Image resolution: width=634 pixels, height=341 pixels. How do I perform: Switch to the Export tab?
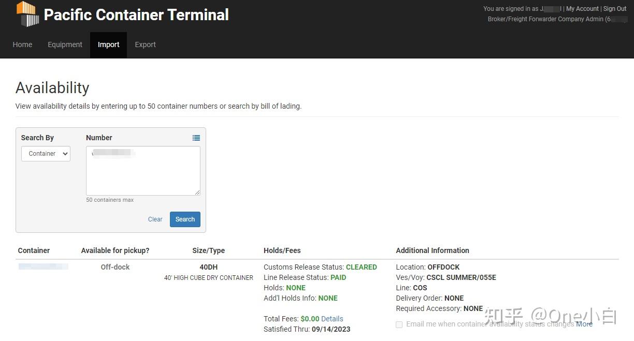pos(145,45)
